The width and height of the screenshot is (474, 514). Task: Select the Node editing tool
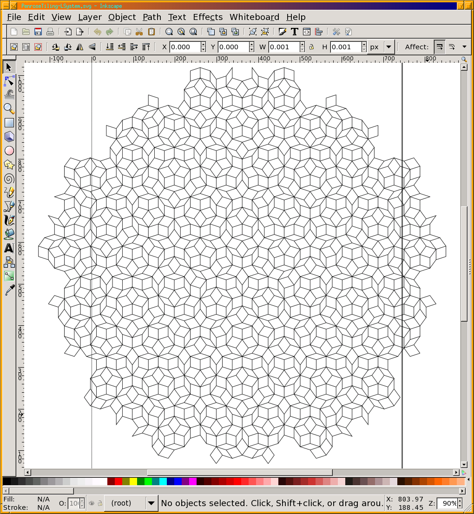tap(9, 81)
